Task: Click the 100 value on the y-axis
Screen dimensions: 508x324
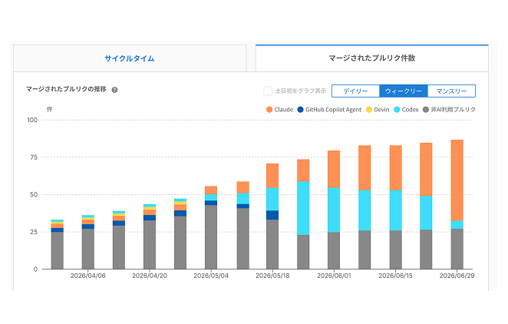Action: (32, 120)
